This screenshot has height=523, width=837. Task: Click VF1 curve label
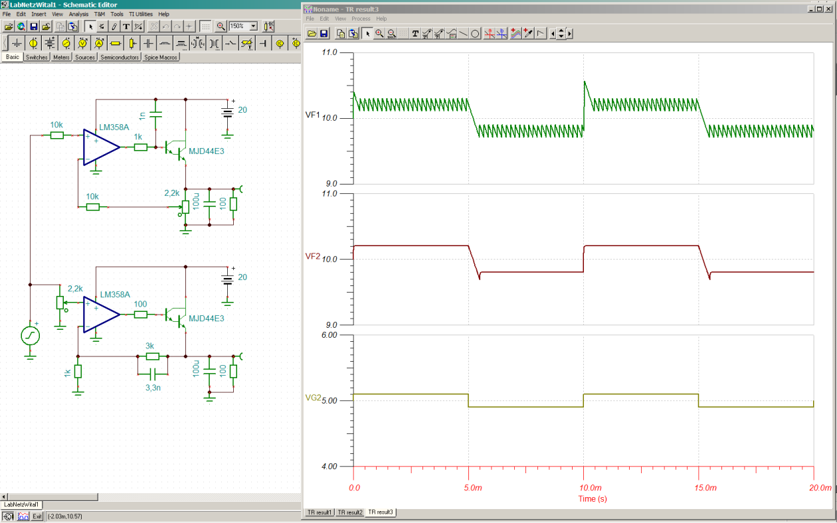pos(313,115)
